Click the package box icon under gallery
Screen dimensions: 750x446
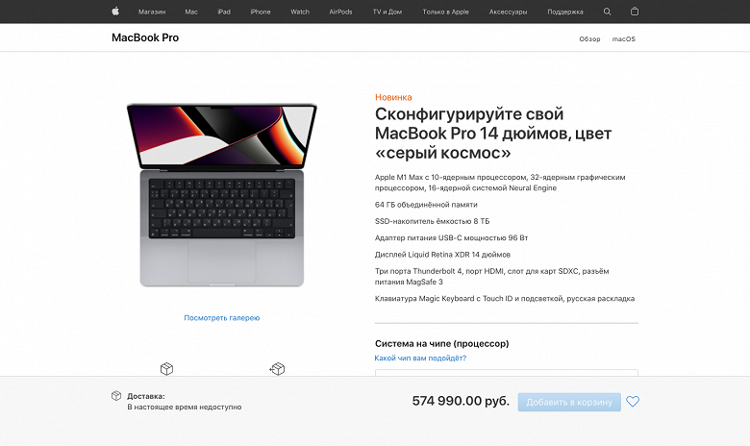tap(166, 369)
